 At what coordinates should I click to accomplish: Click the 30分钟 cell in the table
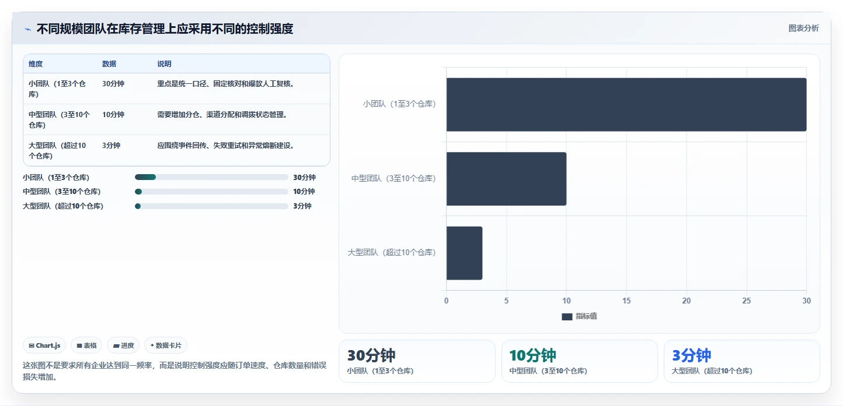[113, 84]
